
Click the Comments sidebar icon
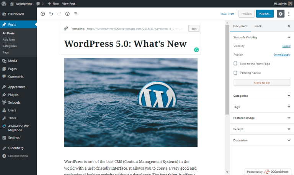click(x=4, y=76)
